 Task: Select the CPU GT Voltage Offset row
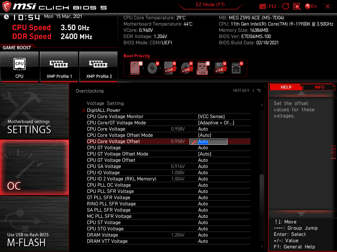click(x=168, y=160)
